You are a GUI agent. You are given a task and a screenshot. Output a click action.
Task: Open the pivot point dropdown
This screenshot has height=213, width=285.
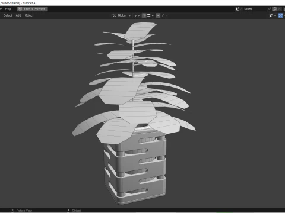tap(137, 15)
